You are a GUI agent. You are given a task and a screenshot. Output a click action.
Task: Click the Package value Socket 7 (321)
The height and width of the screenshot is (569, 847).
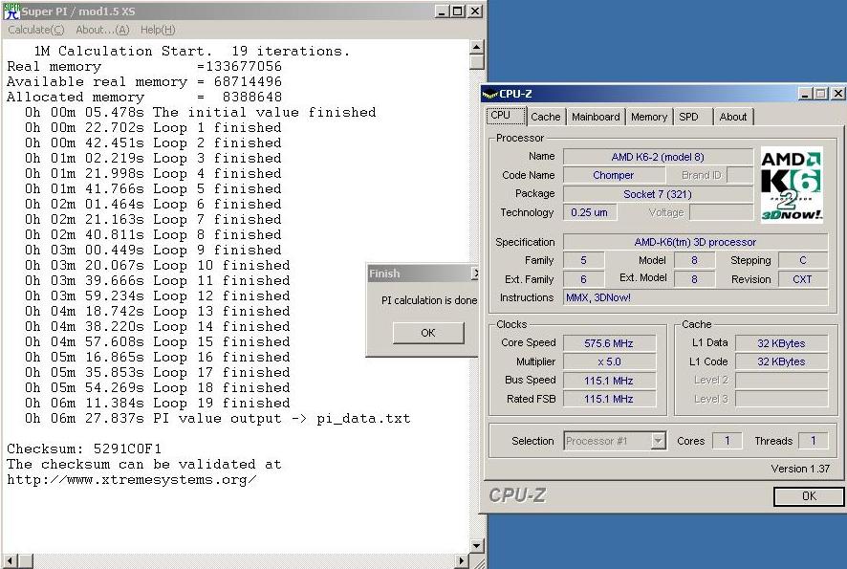(658, 194)
